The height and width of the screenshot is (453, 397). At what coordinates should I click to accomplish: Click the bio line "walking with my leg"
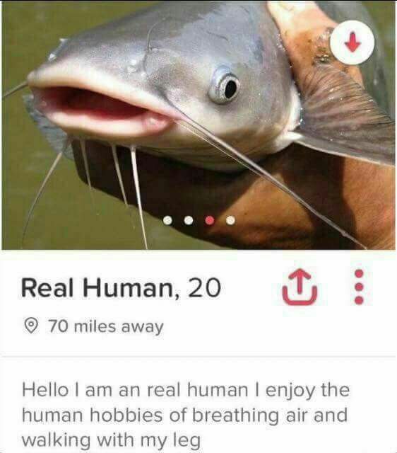[x=111, y=440]
